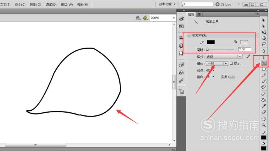Select the Pencil tool

point(264,75)
